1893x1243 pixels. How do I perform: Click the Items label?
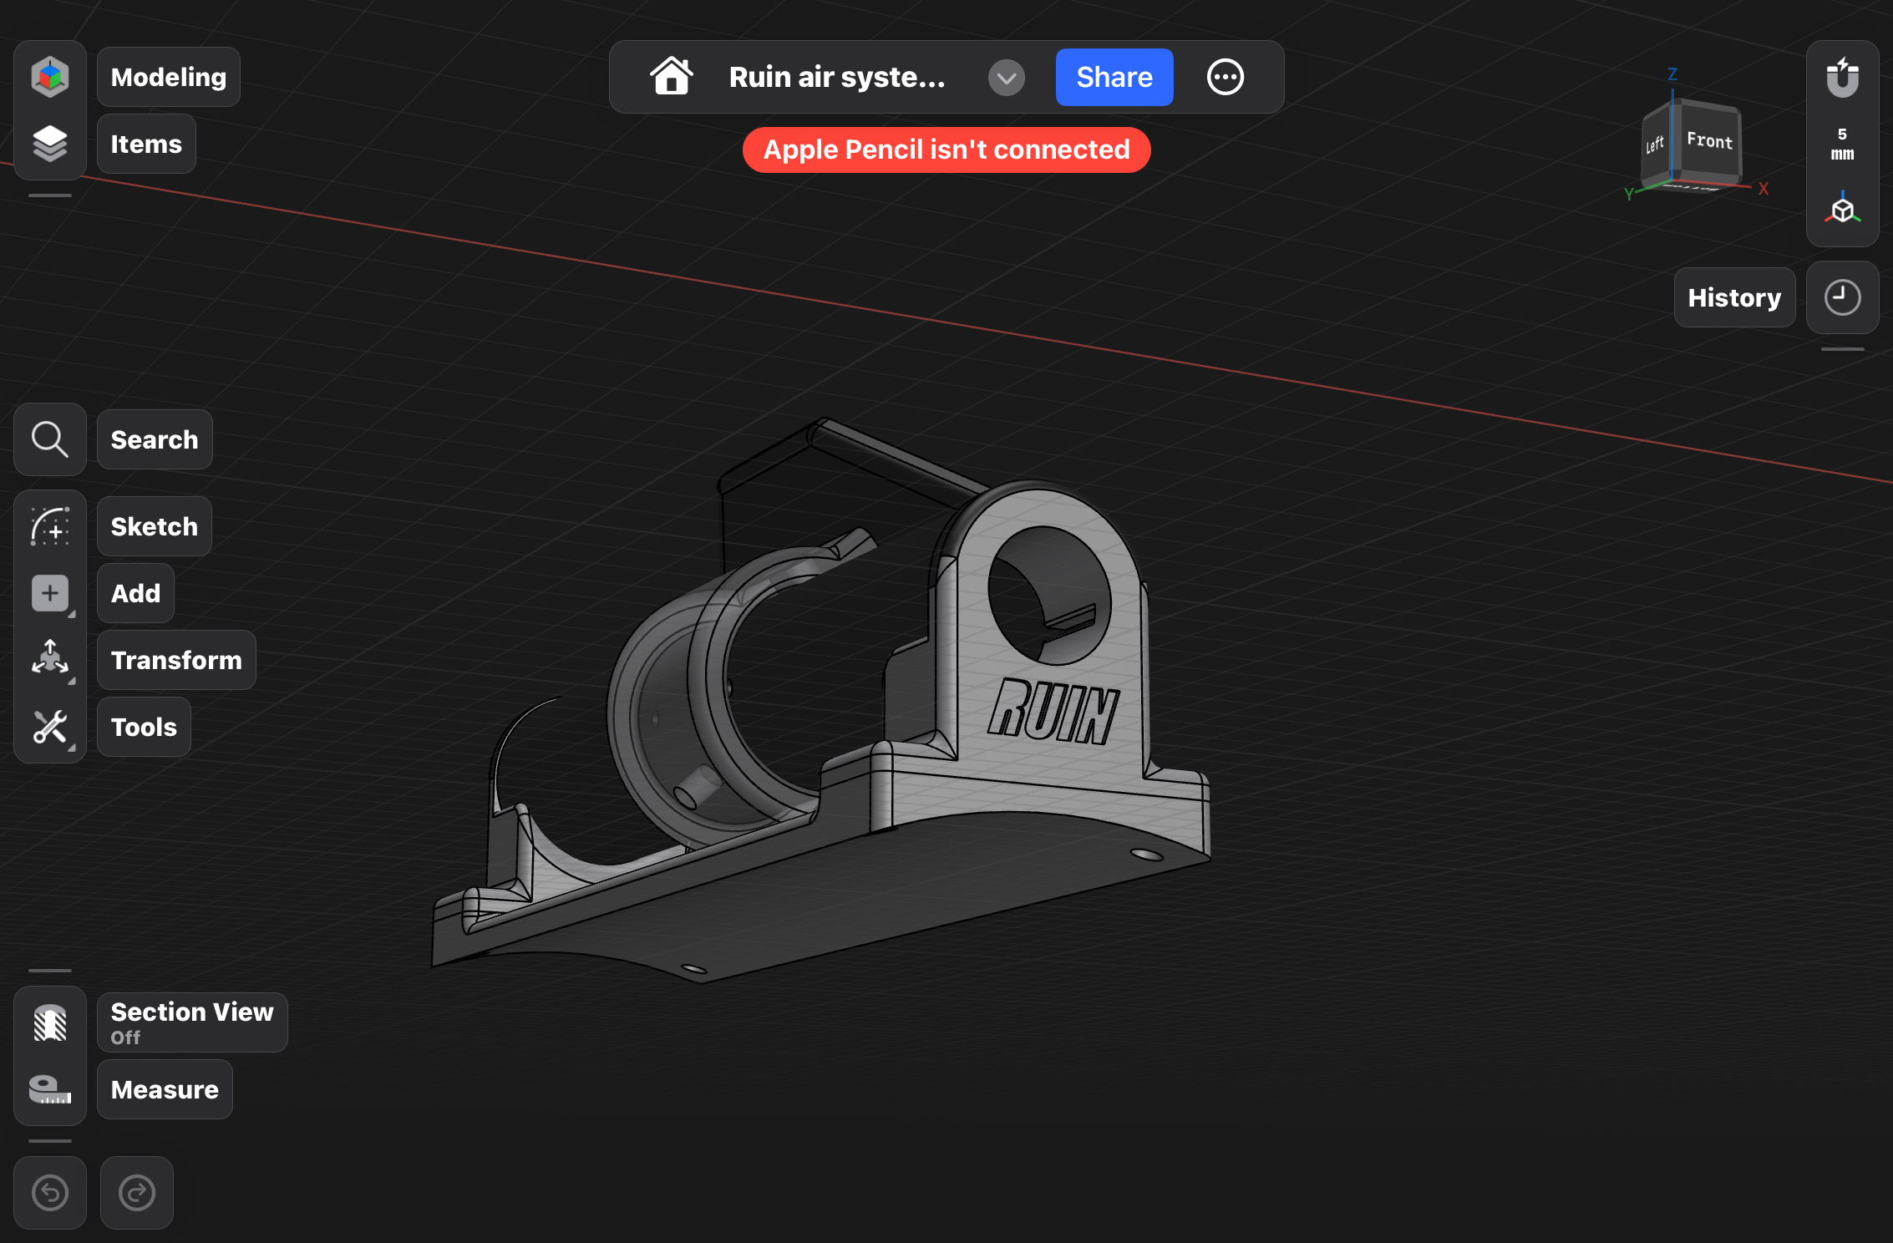tap(146, 144)
